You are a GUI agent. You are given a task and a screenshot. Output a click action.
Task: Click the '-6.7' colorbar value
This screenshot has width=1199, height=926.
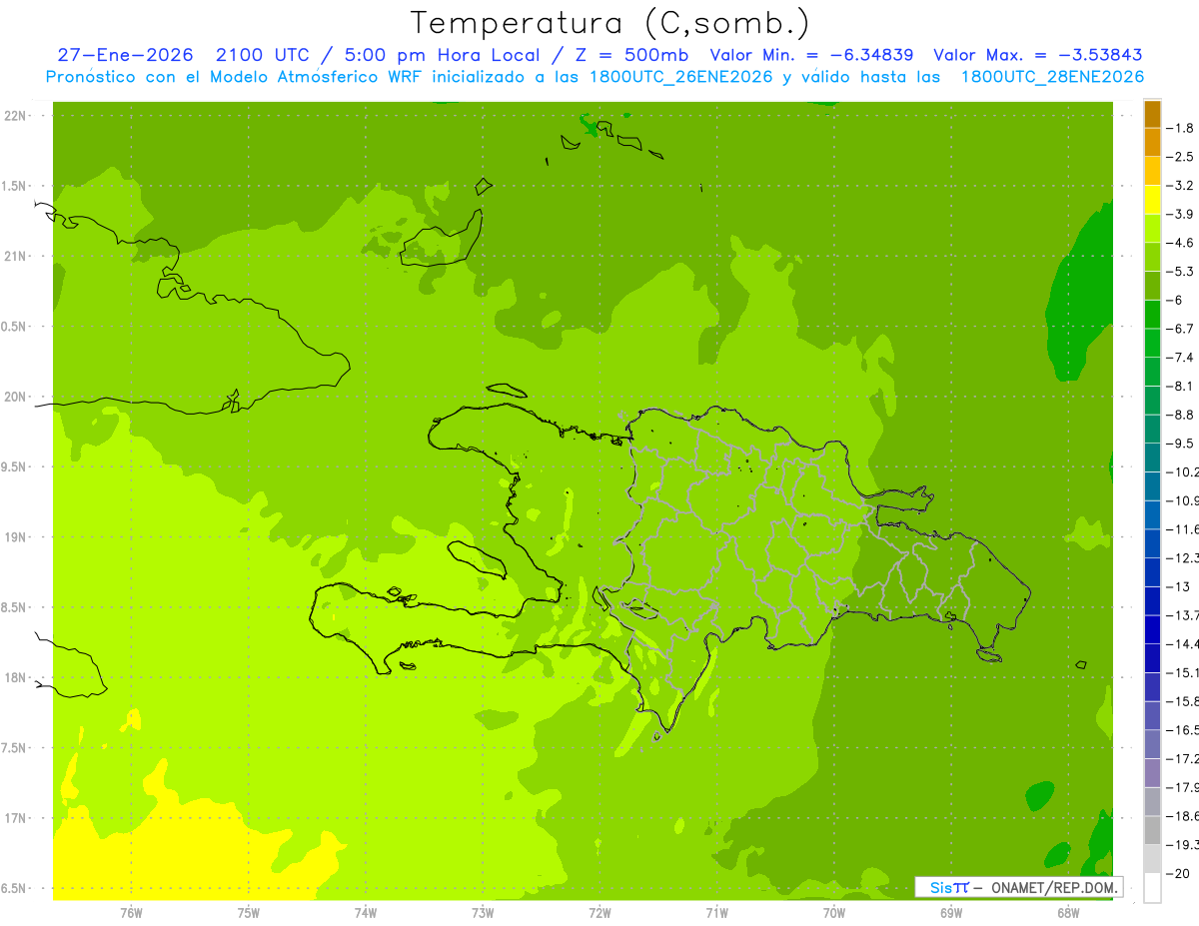pyautogui.click(x=1180, y=329)
